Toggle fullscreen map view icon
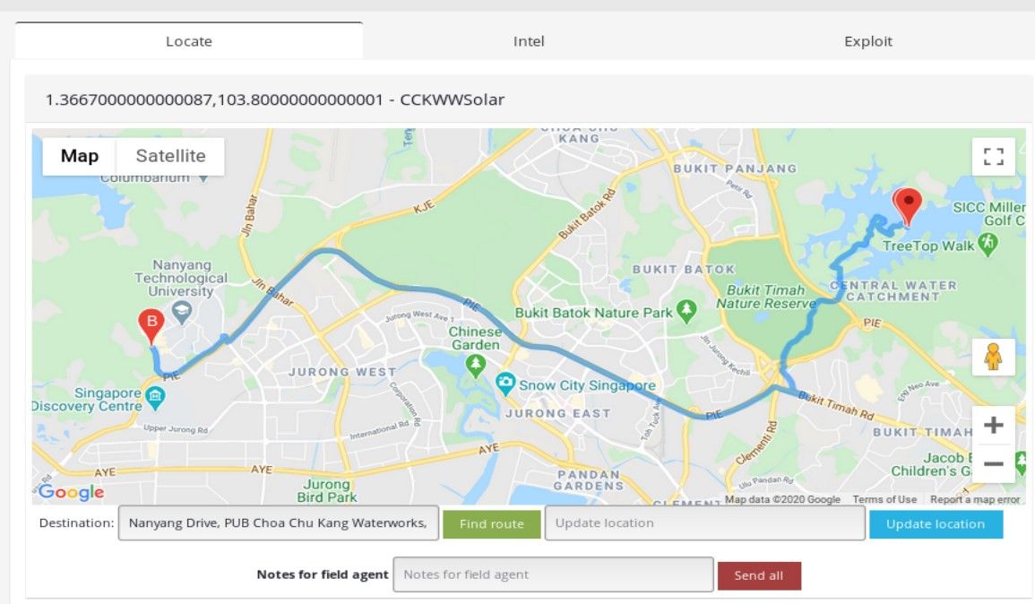The image size is (1035, 604). tap(994, 157)
